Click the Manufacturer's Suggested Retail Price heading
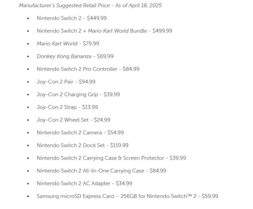This screenshot has height=209, width=253. (x=90, y=6)
